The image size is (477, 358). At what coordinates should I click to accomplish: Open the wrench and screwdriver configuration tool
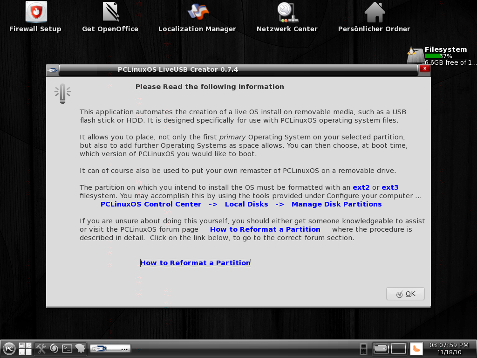[41, 348]
